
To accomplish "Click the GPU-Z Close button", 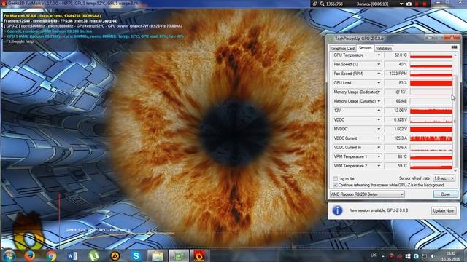I will click(x=445, y=194).
